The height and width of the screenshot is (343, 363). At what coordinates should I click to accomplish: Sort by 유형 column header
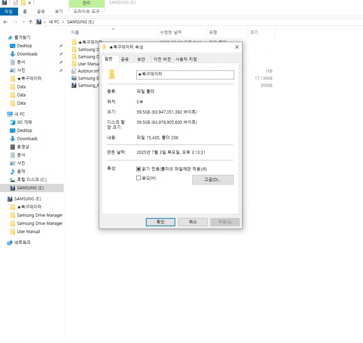tap(213, 32)
